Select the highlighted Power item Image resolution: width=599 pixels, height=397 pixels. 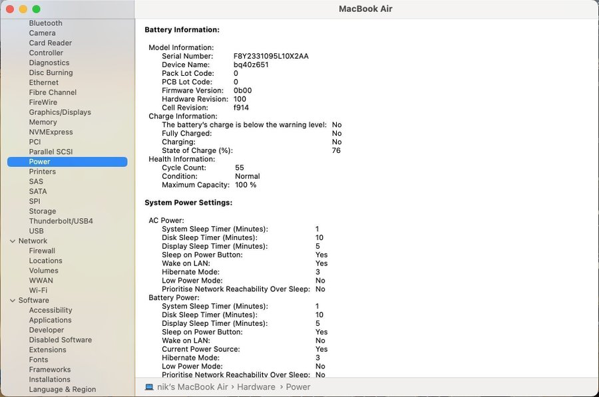point(67,162)
